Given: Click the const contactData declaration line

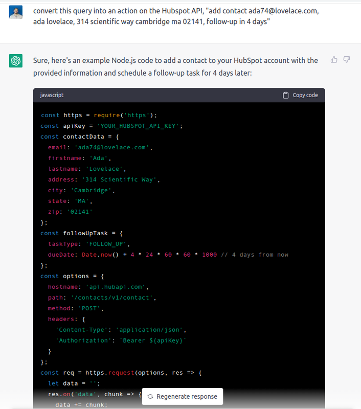Looking at the screenshot, I should [80, 137].
